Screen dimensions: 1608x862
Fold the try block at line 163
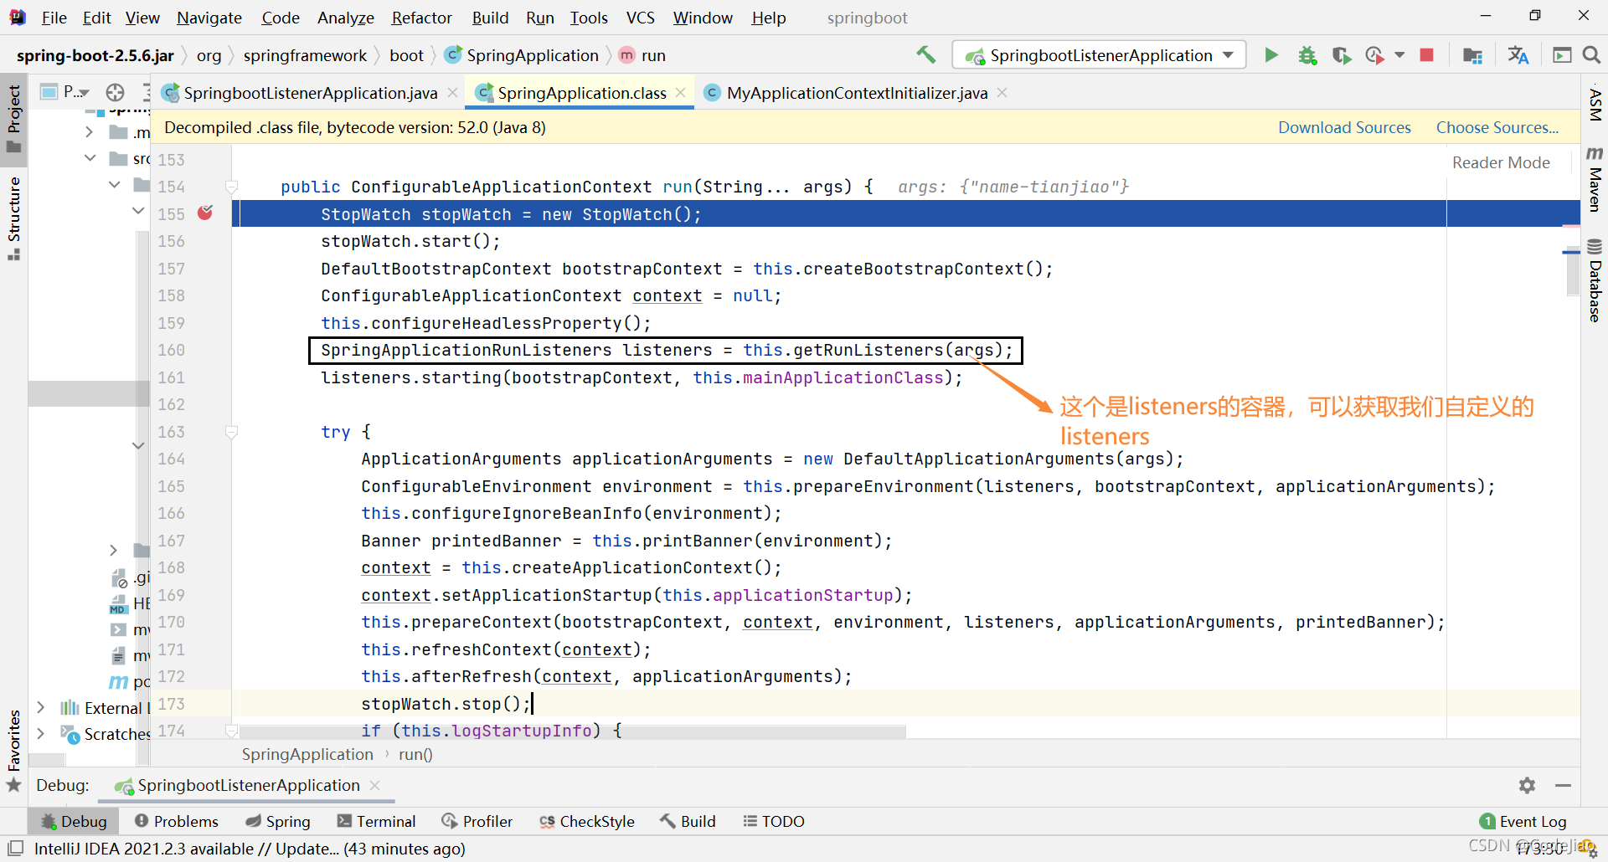pos(232,432)
